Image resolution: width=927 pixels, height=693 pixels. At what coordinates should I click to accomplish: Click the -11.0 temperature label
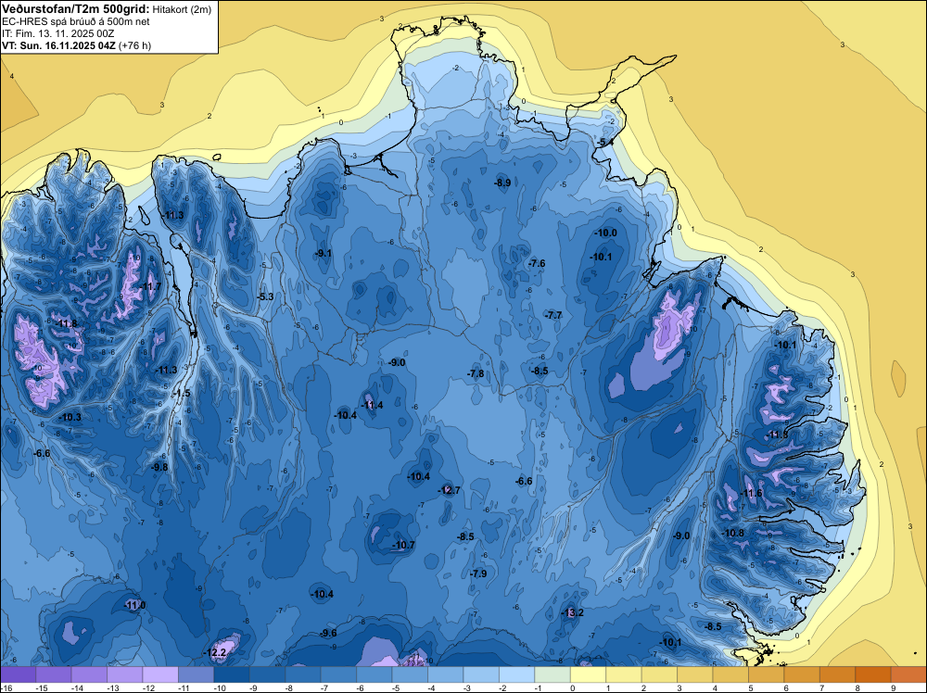point(134,605)
